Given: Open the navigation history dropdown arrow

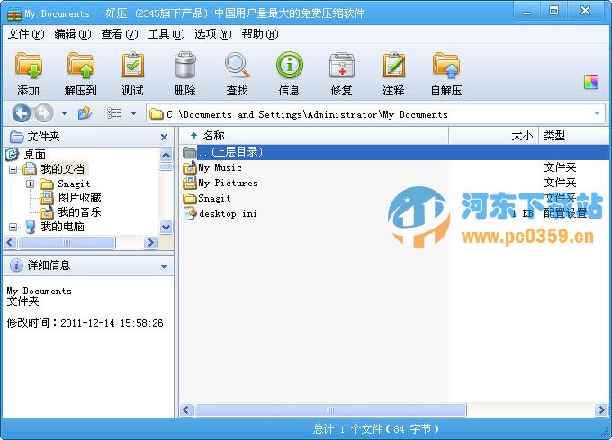Looking at the screenshot, I should (x=65, y=113).
